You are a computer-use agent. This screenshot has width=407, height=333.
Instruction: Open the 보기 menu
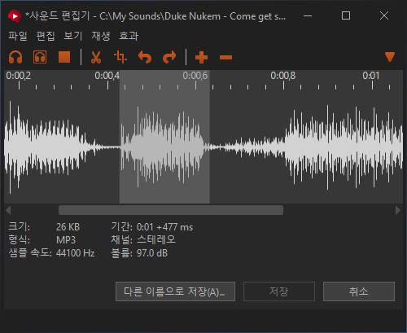pos(73,36)
